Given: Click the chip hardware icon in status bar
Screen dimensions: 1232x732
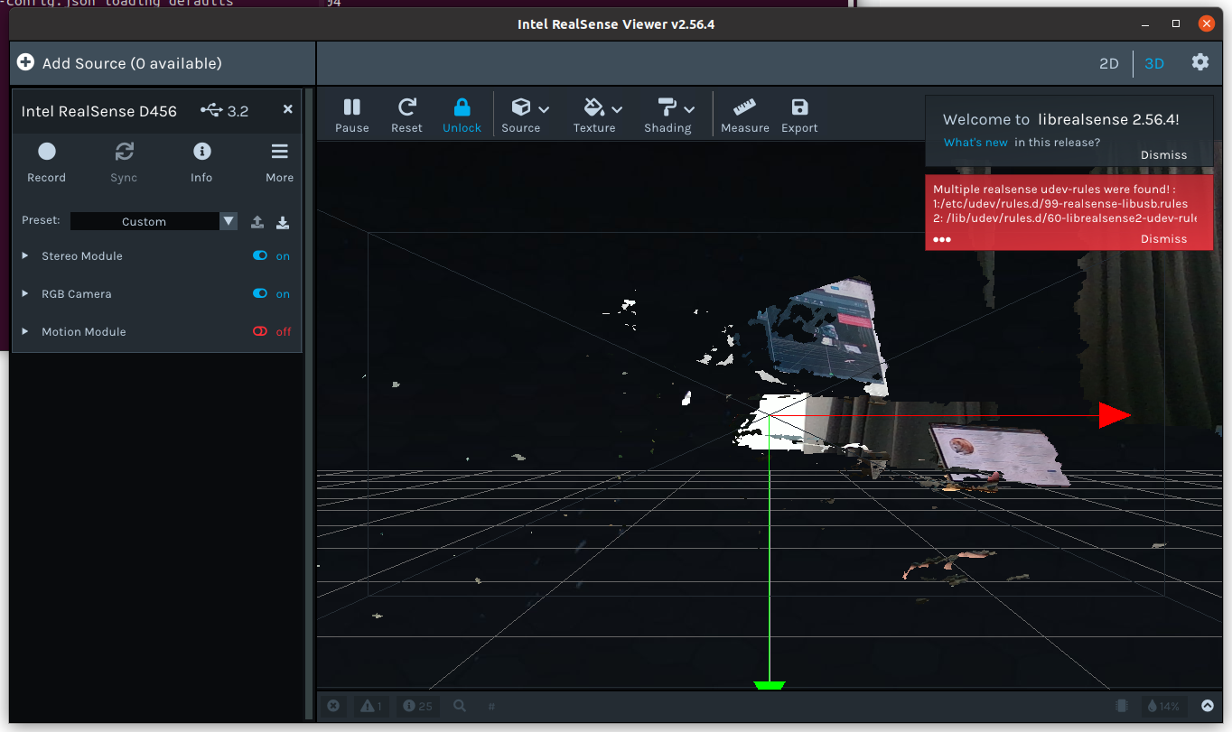Looking at the screenshot, I should click(x=1122, y=706).
